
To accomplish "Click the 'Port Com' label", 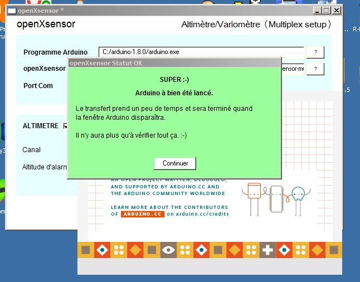I will (38, 86).
